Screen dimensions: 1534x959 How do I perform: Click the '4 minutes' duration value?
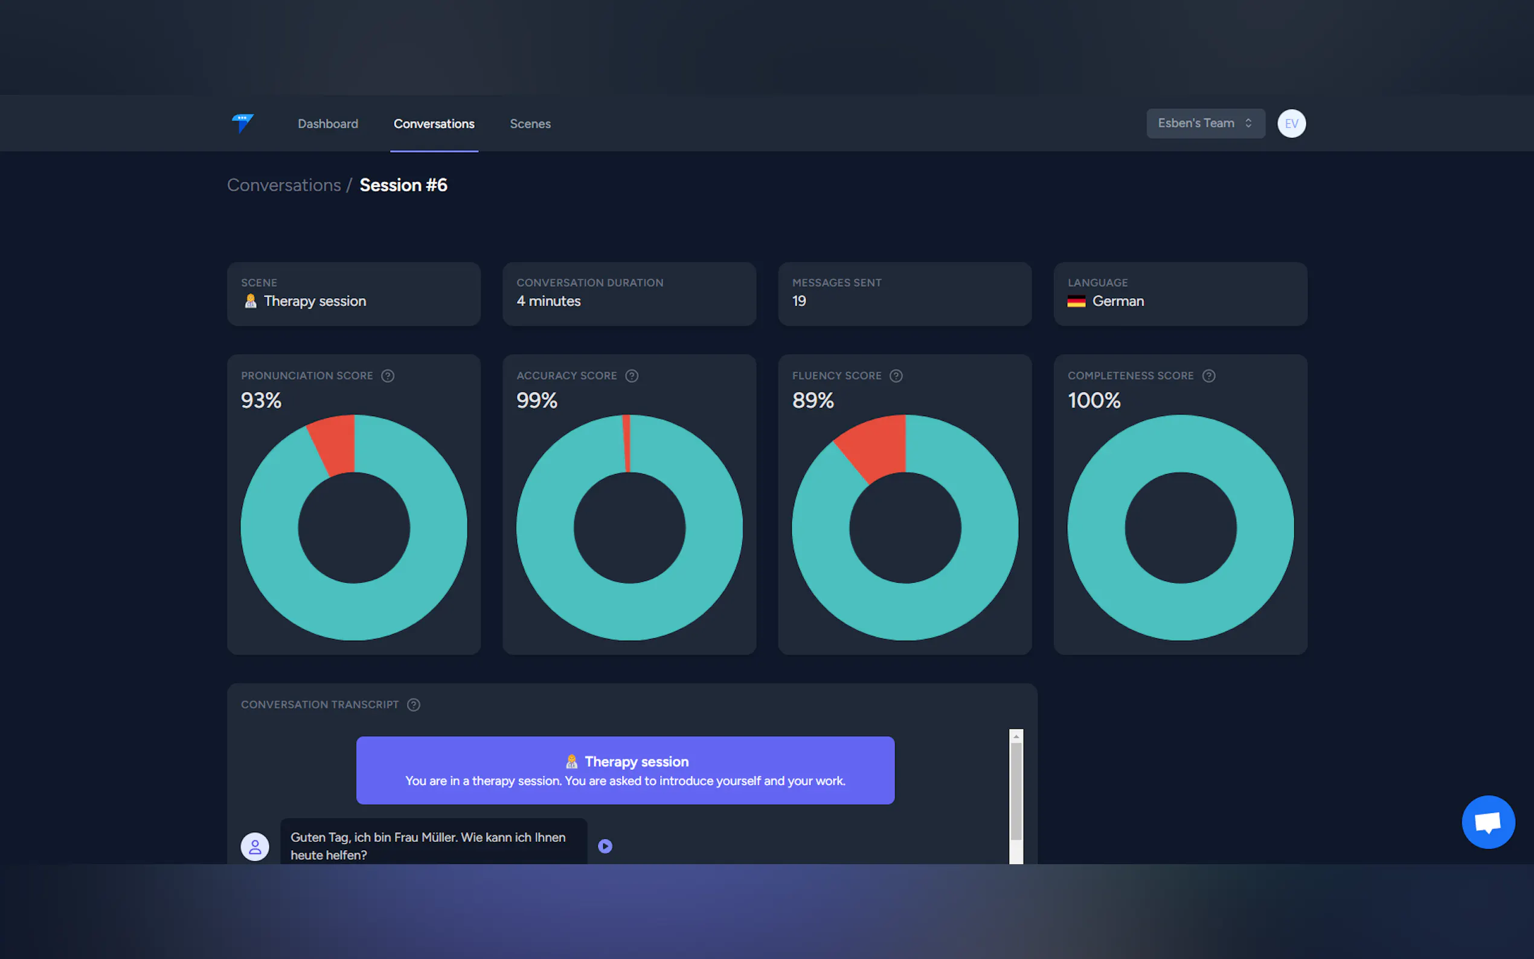click(548, 301)
